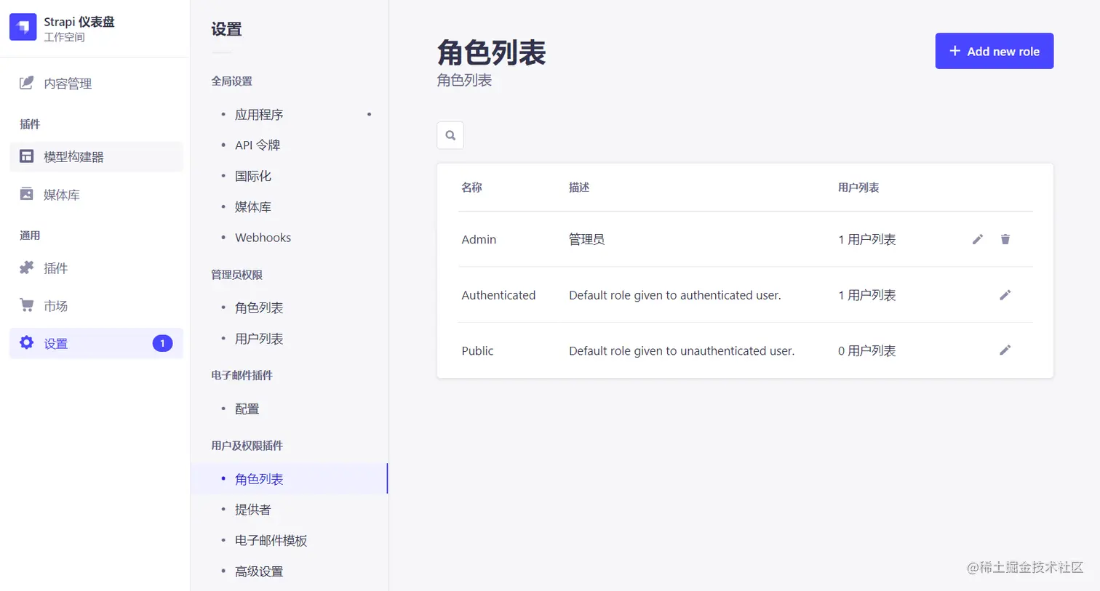
Task: Click the shopping cart 市场 icon
Action: point(26,305)
